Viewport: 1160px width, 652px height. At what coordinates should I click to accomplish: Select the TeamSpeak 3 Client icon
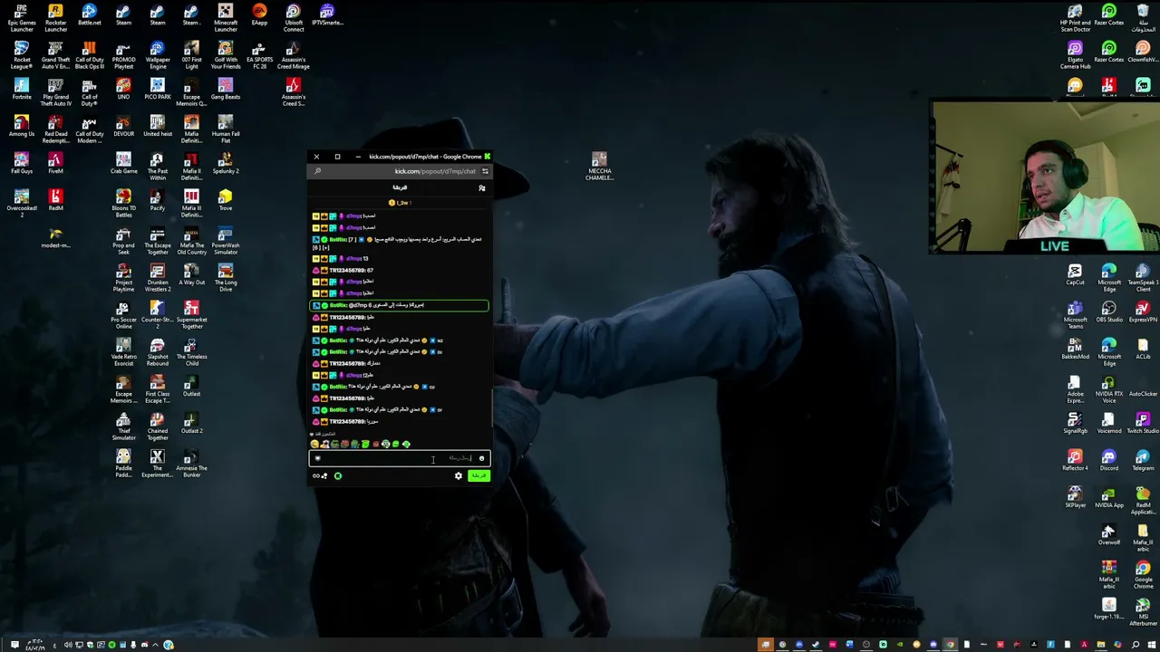point(1143,277)
